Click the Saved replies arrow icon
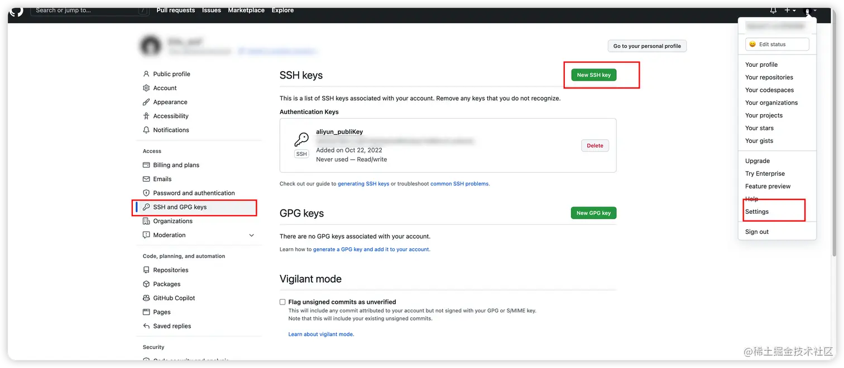The width and height of the screenshot is (844, 368). click(x=146, y=326)
